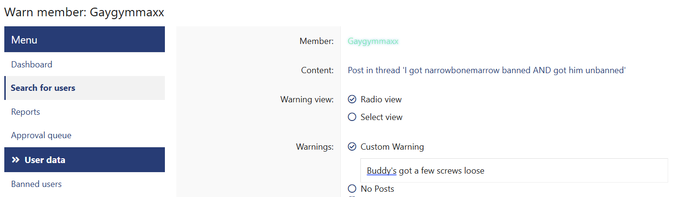This screenshot has width=683, height=197.
Task: Click the No Posts text label
Action: click(377, 189)
